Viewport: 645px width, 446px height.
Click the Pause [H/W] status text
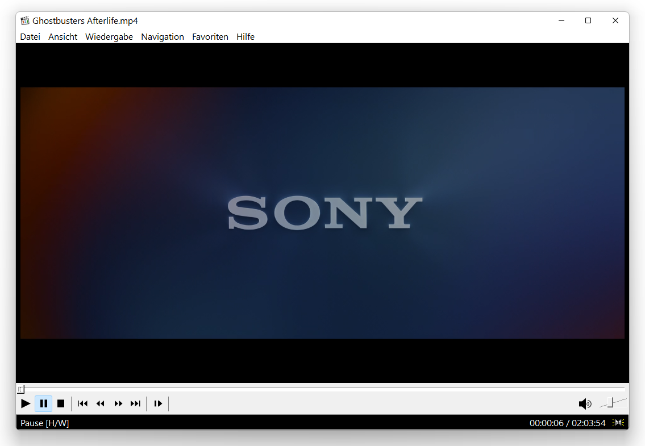coord(45,423)
